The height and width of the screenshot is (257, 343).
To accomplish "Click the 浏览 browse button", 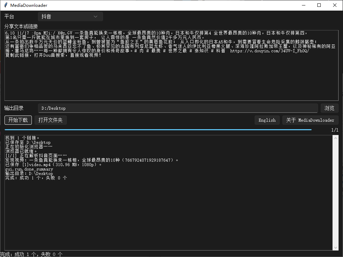I will (329, 108).
